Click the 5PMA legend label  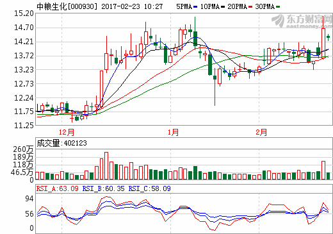[x=184, y=6]
